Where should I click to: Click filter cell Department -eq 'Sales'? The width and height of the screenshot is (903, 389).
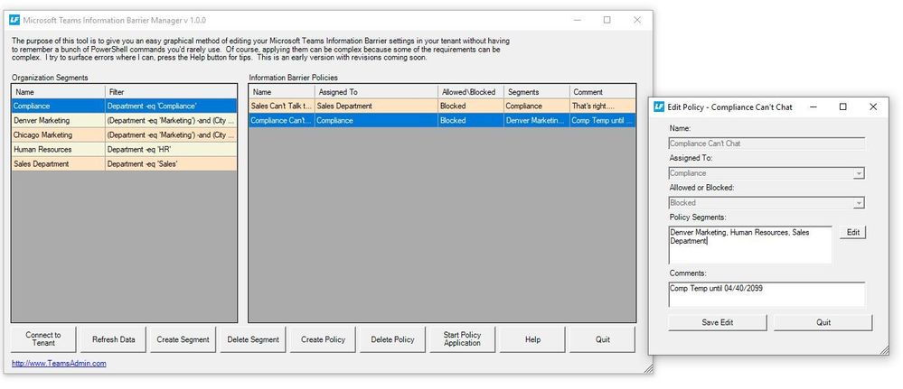171,164
